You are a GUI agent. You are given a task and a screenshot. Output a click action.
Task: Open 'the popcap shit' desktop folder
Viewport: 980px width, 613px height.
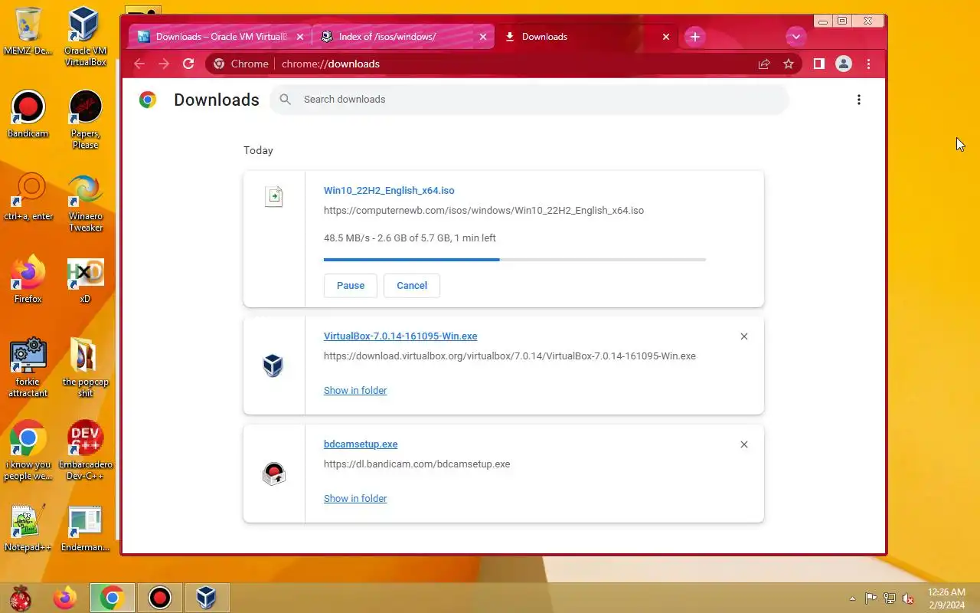click(85, 368)
